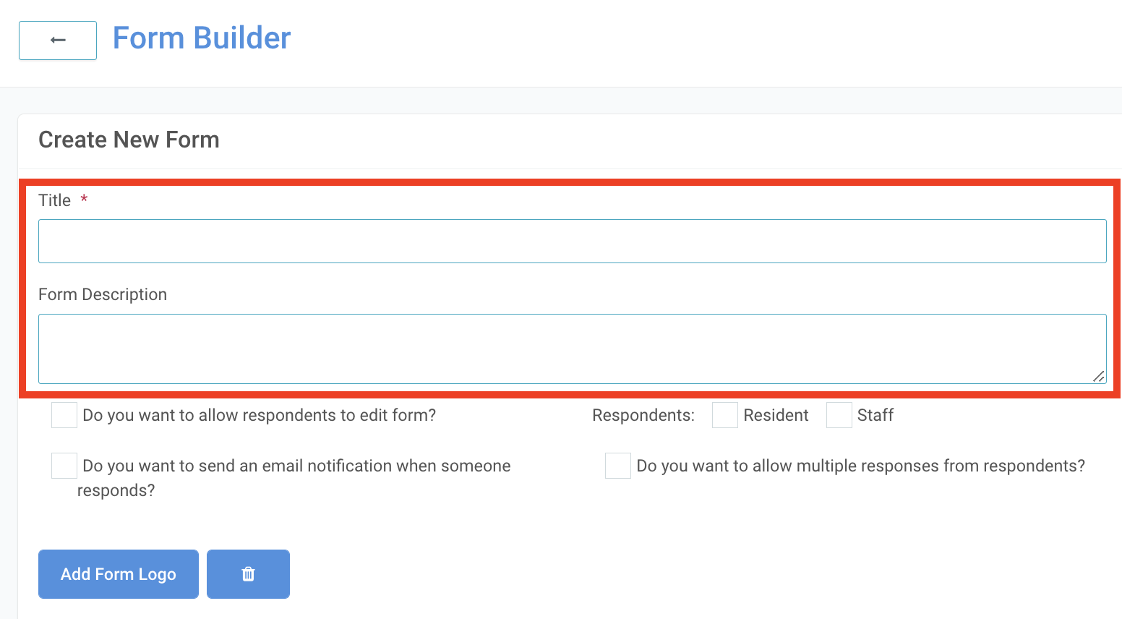Enable the email notification checkbox
1122x619 pixels.
(x=64, y=466)
